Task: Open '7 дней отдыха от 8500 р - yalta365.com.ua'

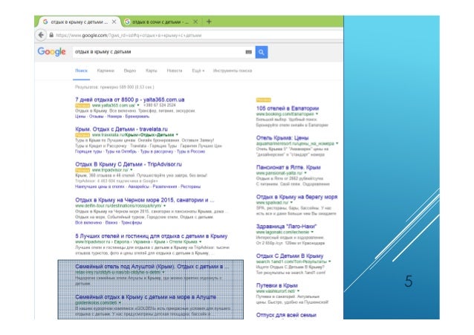Action: [x=130, y=100]
